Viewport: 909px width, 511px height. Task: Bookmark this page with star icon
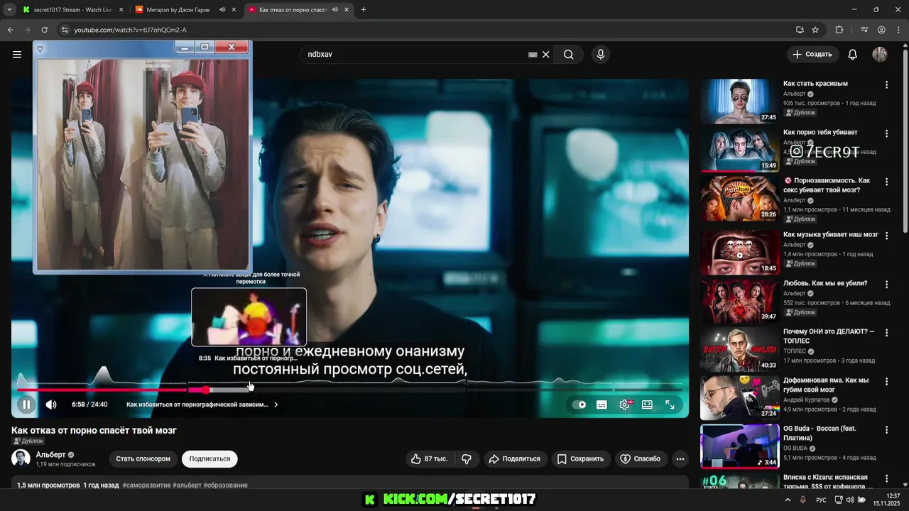tap(815, 30)
